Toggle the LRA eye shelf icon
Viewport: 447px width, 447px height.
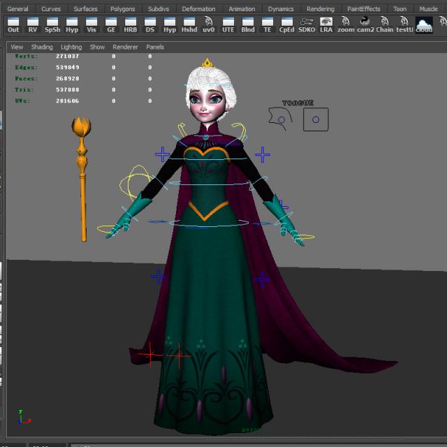click(326, 25)
